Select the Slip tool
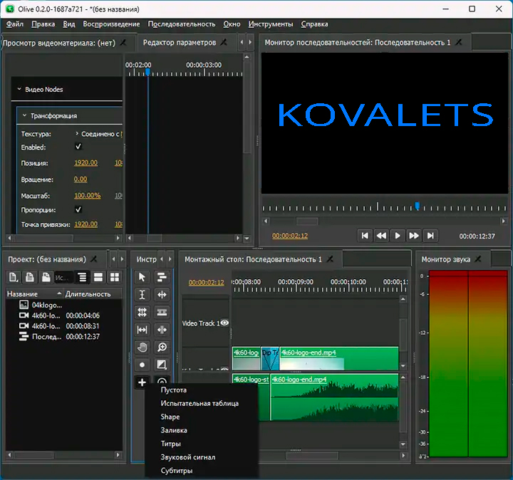Screen dimensions: 513x480 click(142, 330)
